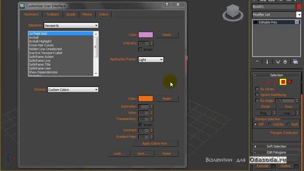
Task: Click the Shrink selection button
Action: coord(266,106)
